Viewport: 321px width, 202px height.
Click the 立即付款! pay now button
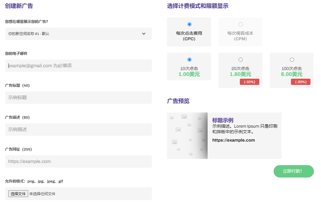click(293, 171)
